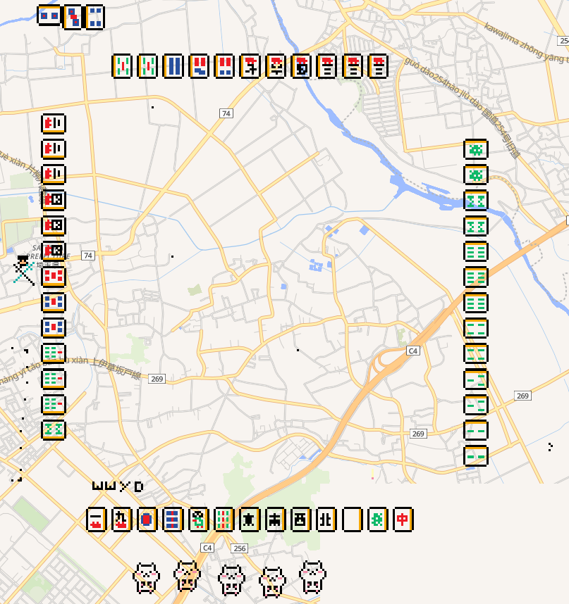Click the leftmost tile in the top row
Image resolution: width=569 pixels, height=604 pixels.
122,66
